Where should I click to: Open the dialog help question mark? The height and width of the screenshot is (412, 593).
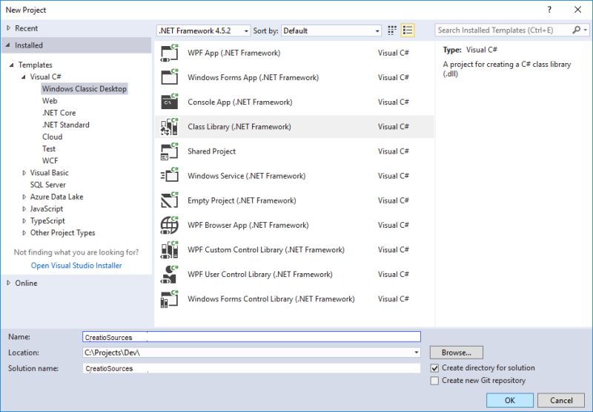coord(549,10)
